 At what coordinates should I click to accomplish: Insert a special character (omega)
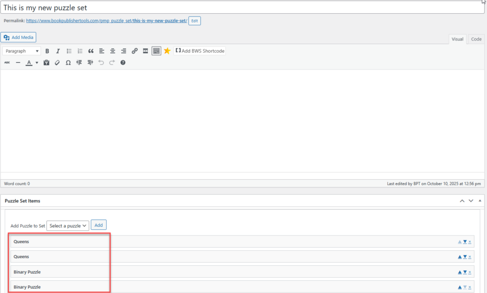coord(68,62)
